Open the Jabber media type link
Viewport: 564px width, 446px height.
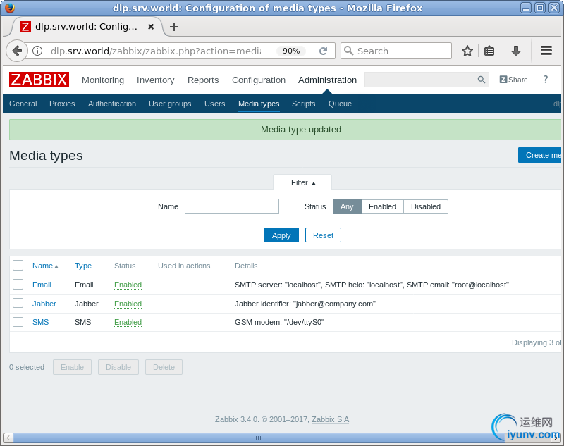[44, 304]
